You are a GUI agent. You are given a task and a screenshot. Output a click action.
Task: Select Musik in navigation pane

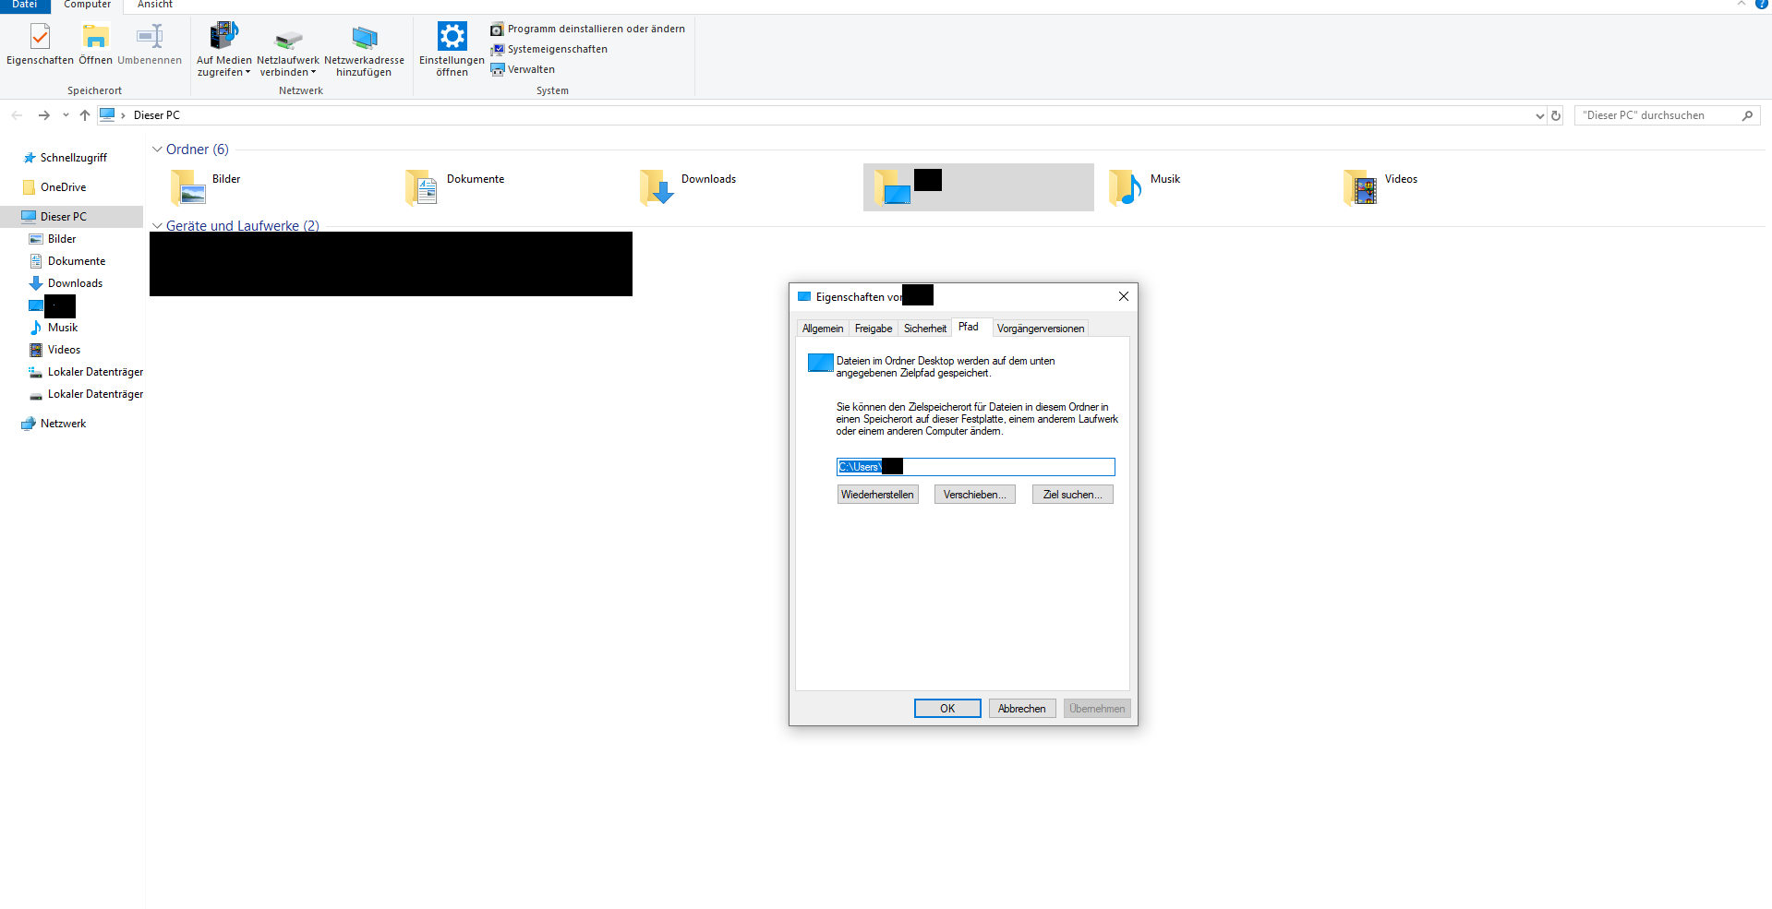(54, 328)
